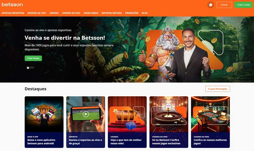Screen dimensions: 254x151
Task: Play the live sports video icon
Action: [x=86, y=114]
